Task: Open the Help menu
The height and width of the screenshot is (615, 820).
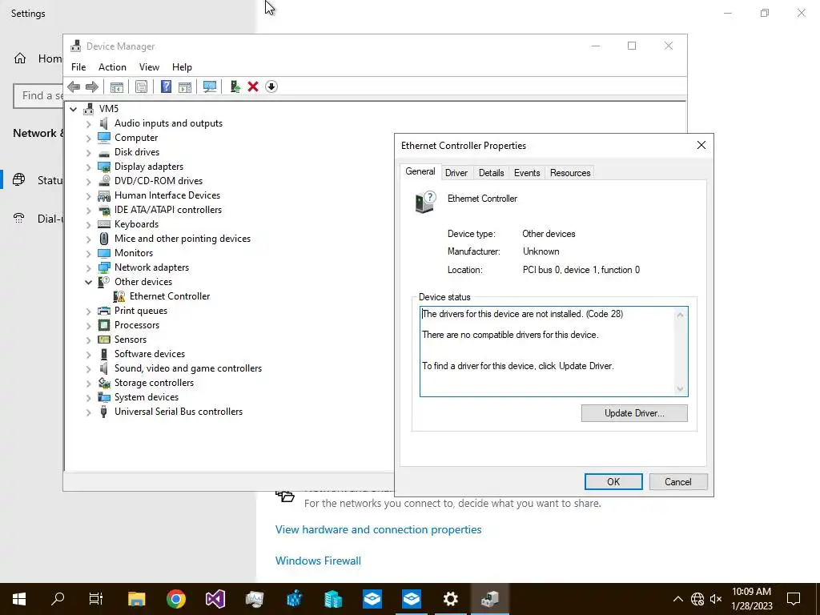Action: click(x=182, y=67)
